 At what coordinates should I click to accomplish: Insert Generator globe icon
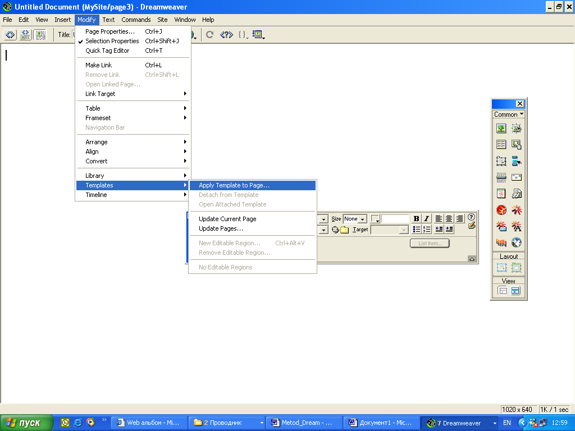(x=517, y=242)
